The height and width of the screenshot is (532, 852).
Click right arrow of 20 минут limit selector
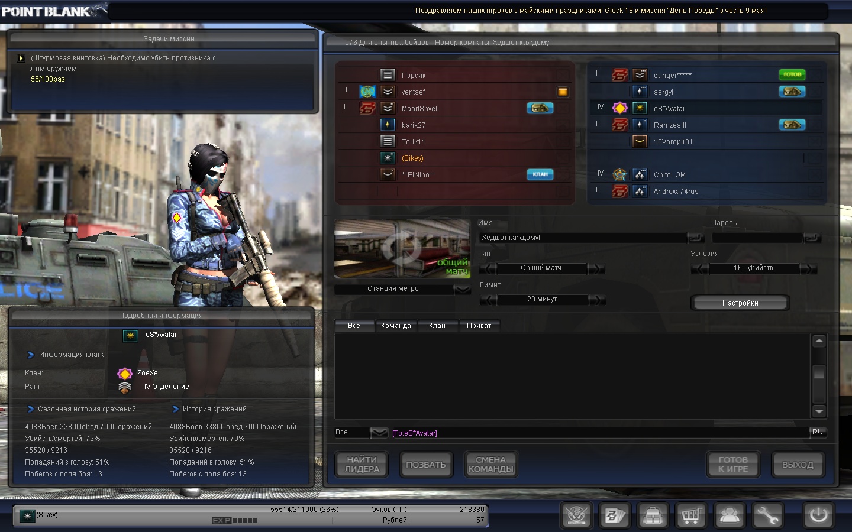(596, 300)
